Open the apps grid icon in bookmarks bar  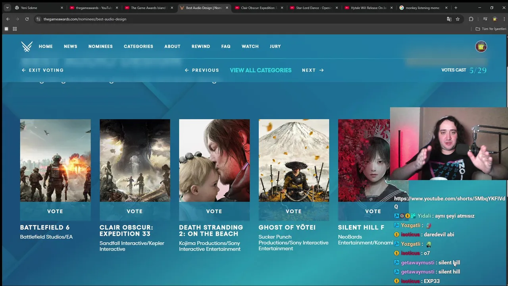(15, 29)
